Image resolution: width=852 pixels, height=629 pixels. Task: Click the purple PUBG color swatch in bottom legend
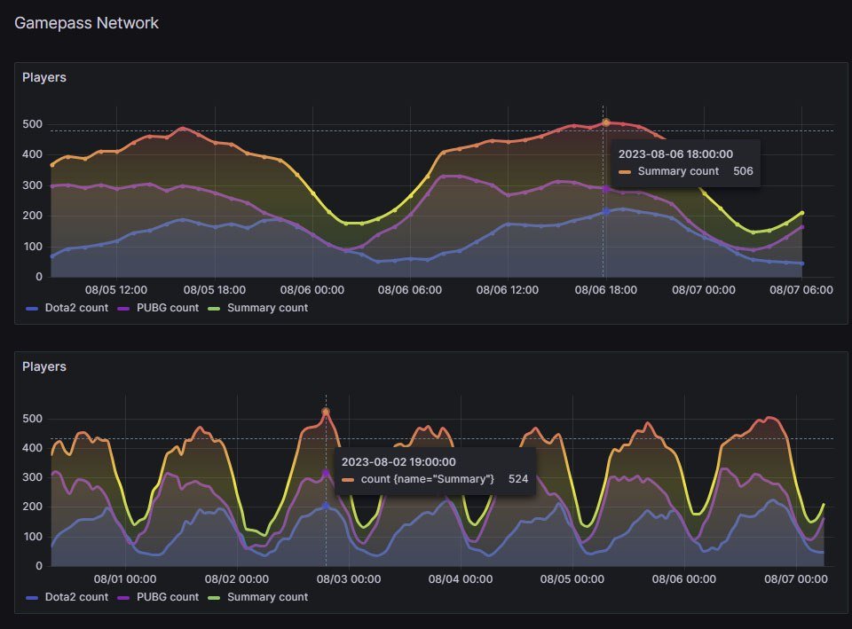pyautogui.click(x=123, y=597)
